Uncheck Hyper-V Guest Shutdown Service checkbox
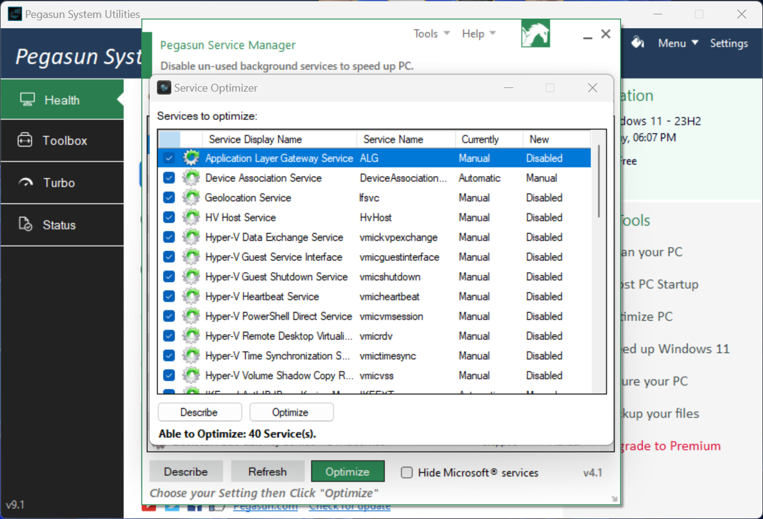The height and width of the screenshot is (519, 763). [x=169, y=277]
